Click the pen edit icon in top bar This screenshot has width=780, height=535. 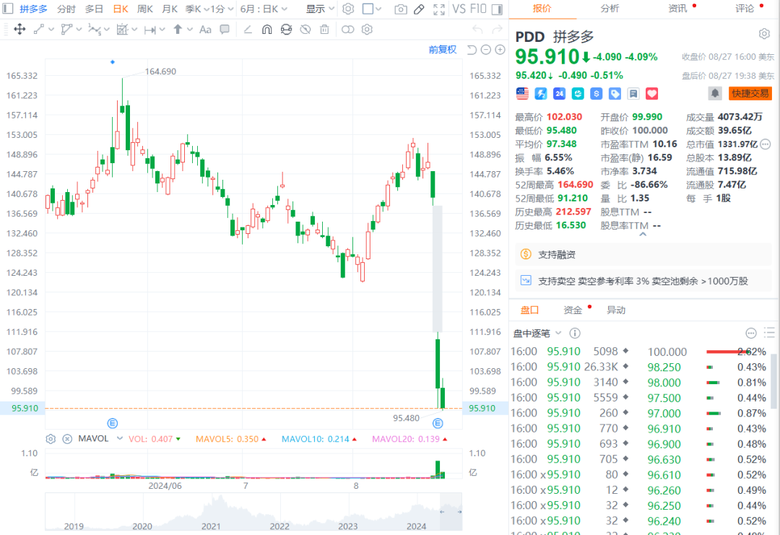(x=420, y=9)
